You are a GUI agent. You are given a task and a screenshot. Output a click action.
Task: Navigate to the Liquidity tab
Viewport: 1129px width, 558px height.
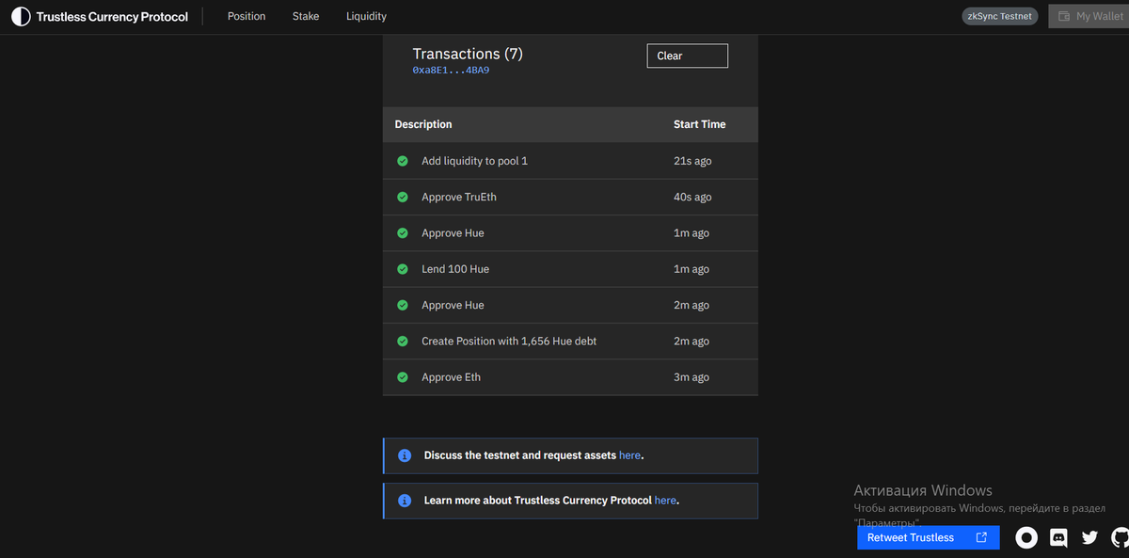366,16
